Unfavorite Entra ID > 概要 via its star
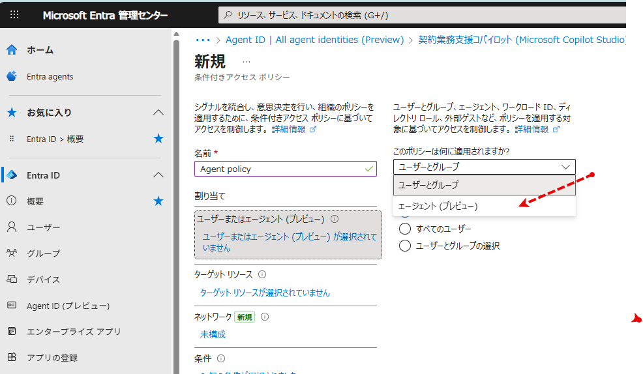The width and height of the screenshot is (643, 374). pyautogui.click(x=158, y=139)
